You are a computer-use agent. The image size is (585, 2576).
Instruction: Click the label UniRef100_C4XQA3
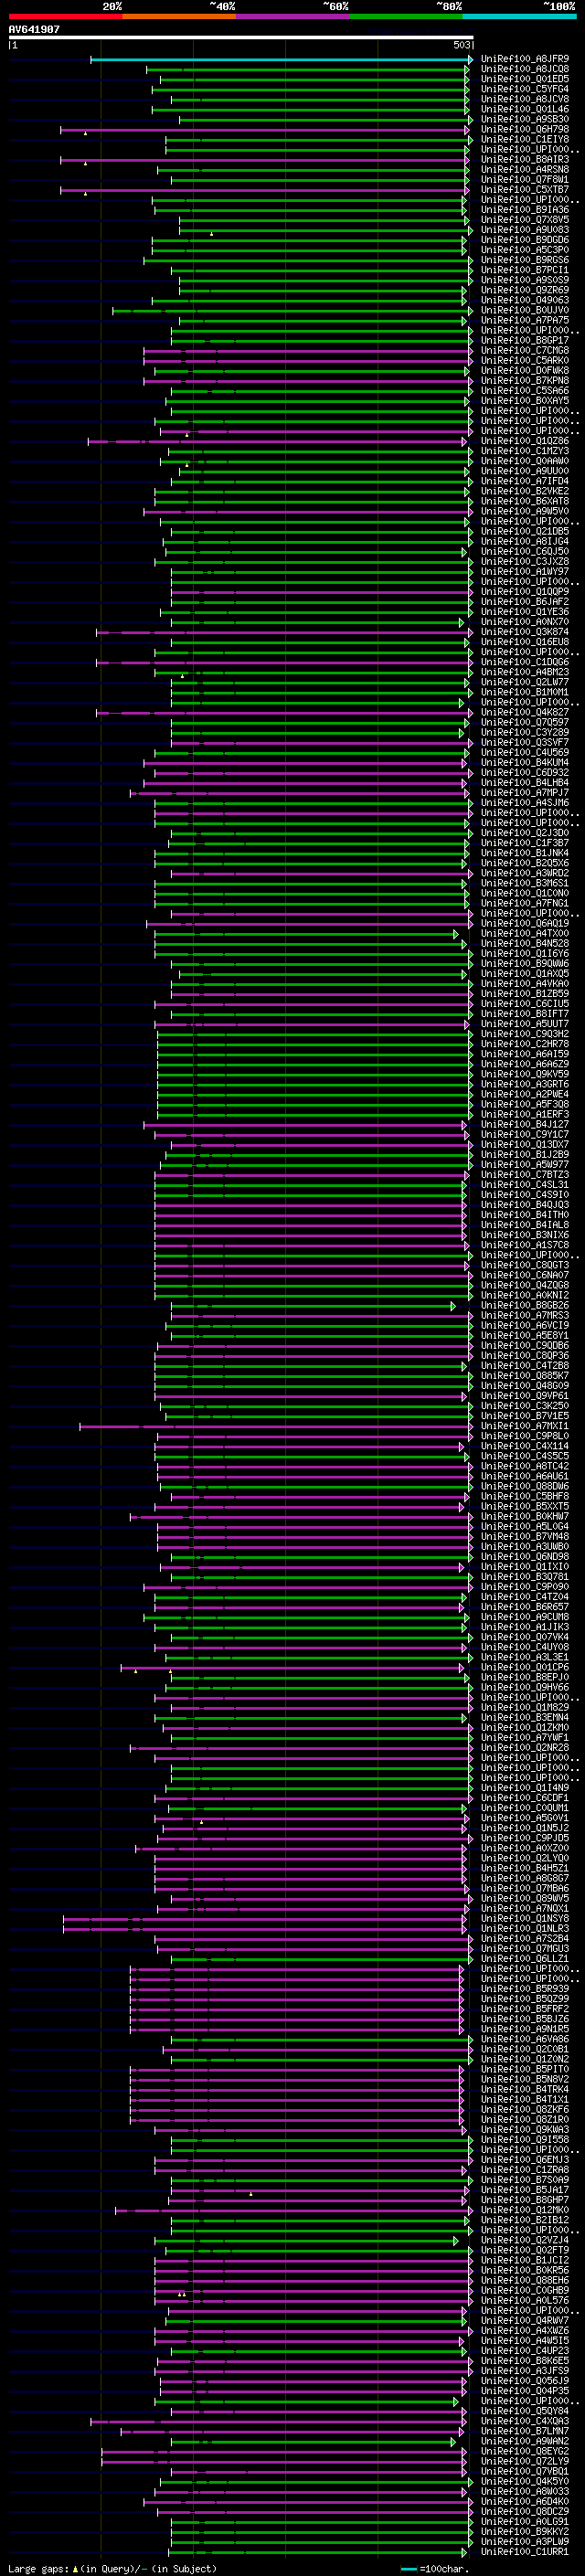(525, 2421)
